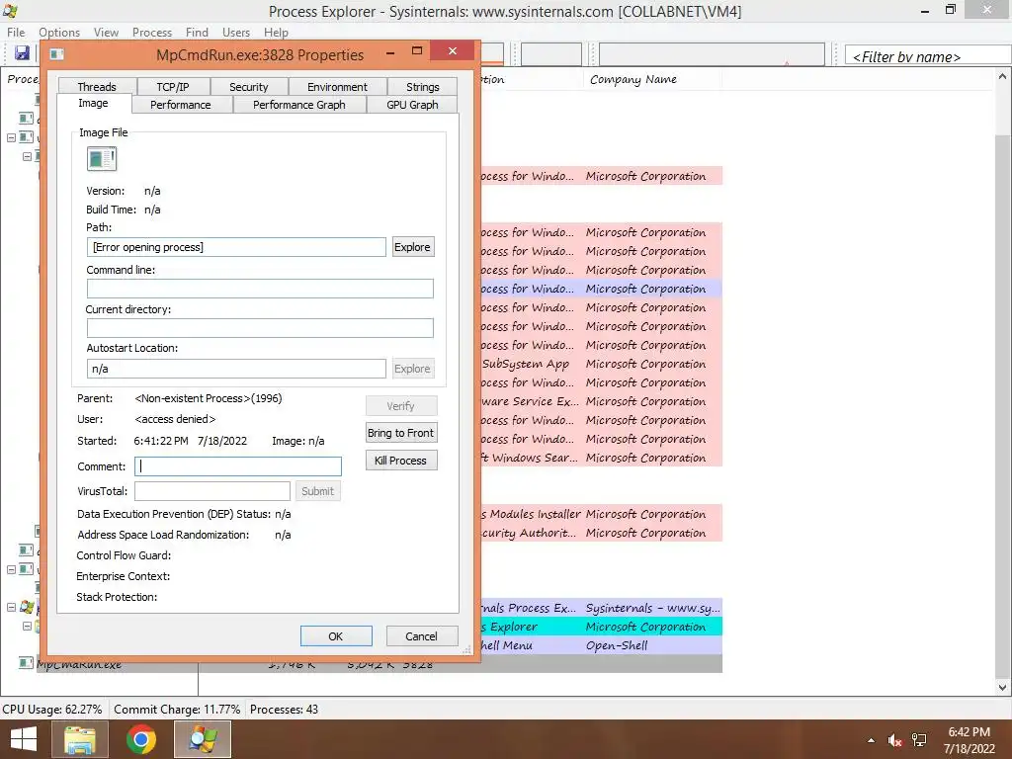Show hidden tray icons arrow

tap(872, 740)
